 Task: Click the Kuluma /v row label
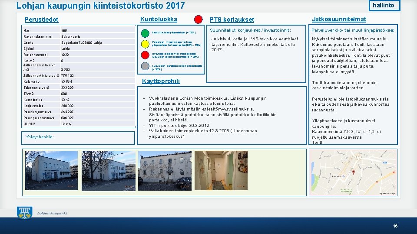33,81
